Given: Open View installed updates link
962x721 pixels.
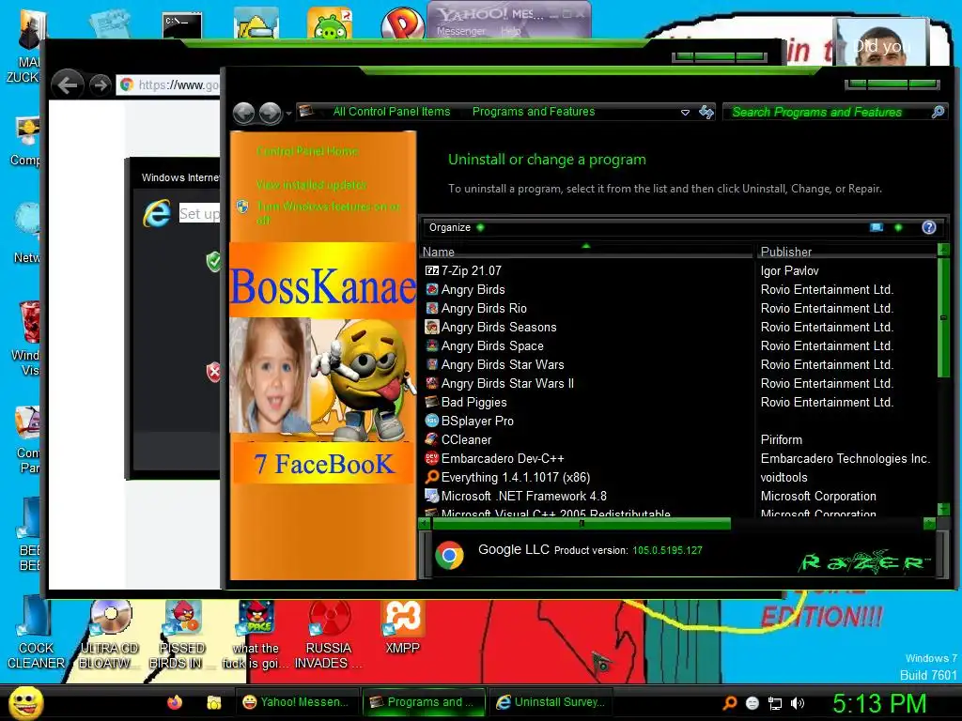Looking at the screenshot, I should pos(312,185).
